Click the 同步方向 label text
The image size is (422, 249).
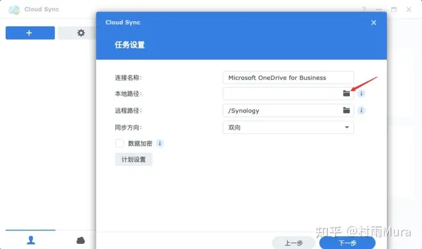tap(128, 127)
